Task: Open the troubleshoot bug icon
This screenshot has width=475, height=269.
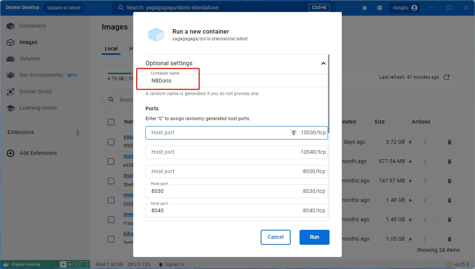Action: pyautogui.click(x=365, y=8)
